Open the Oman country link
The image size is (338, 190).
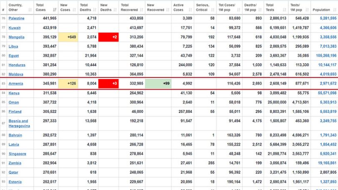click(x=14, y=102)
